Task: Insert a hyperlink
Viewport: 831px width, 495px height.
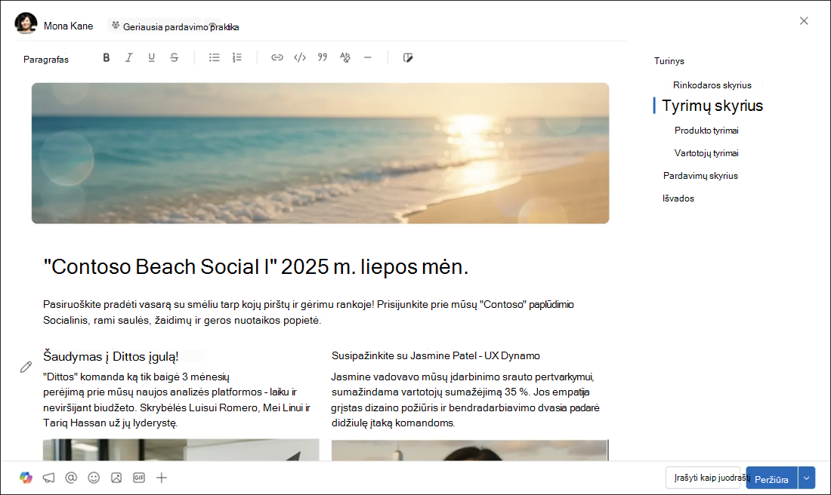Action: tap(277, 57)
